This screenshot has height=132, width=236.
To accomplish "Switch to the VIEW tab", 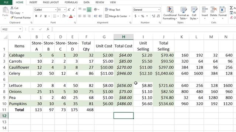I will [113, 3].
